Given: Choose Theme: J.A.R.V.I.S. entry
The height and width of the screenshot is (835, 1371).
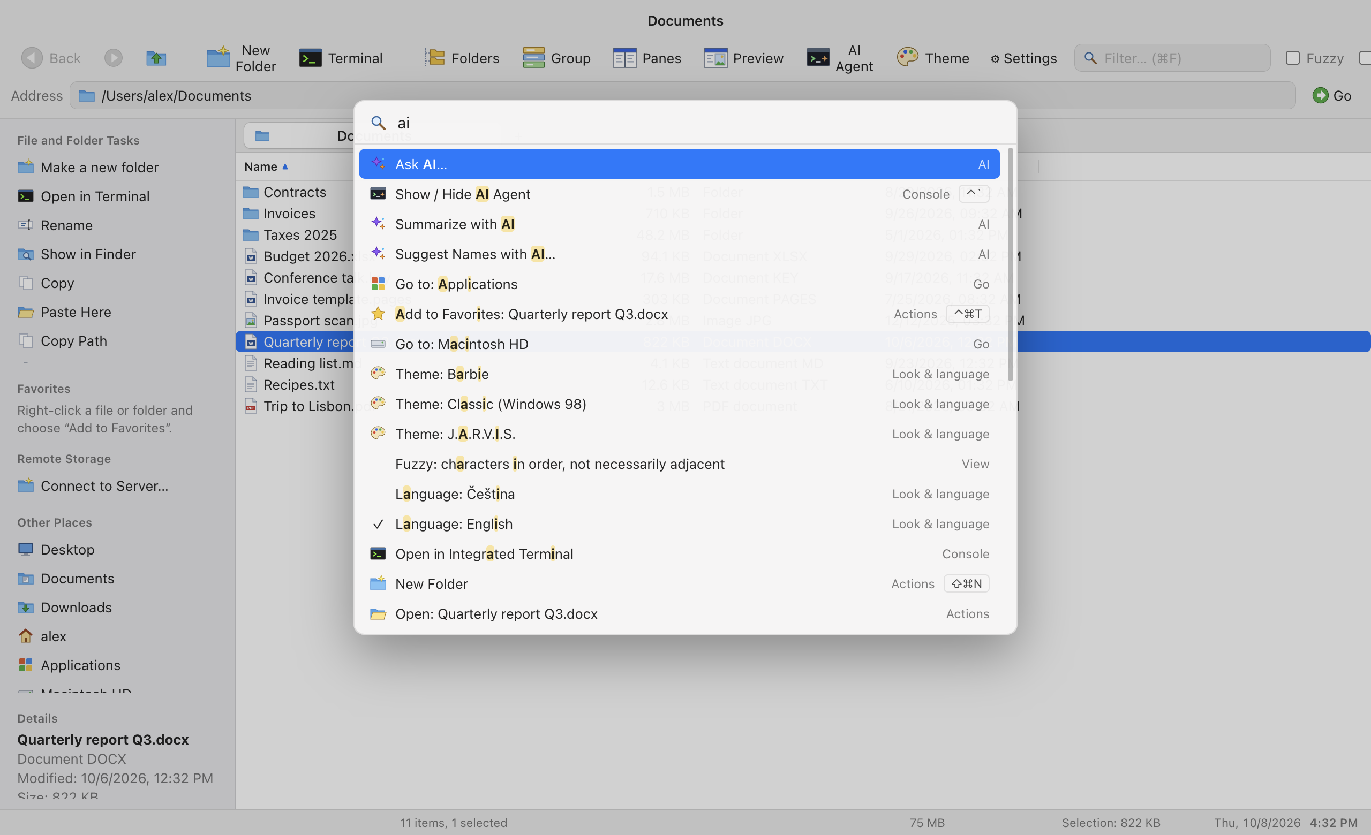Looking at the screenshot, I should pyautogui.click(x=679, y=434).
